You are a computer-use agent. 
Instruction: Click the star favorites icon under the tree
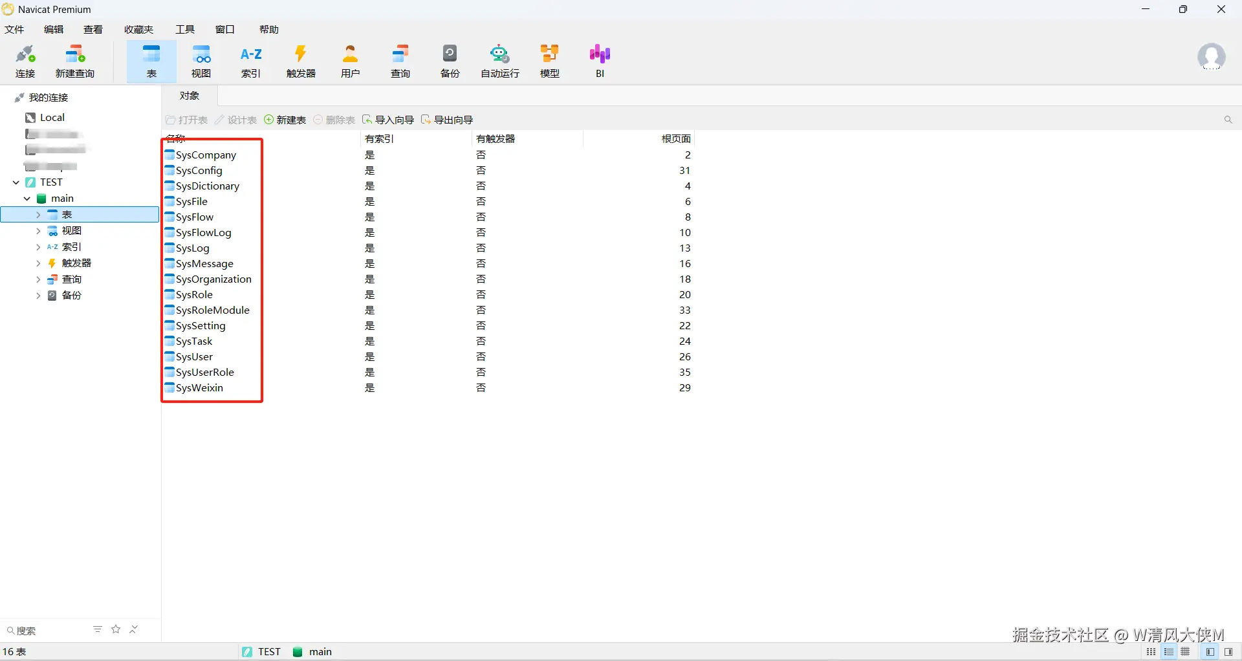116,629
